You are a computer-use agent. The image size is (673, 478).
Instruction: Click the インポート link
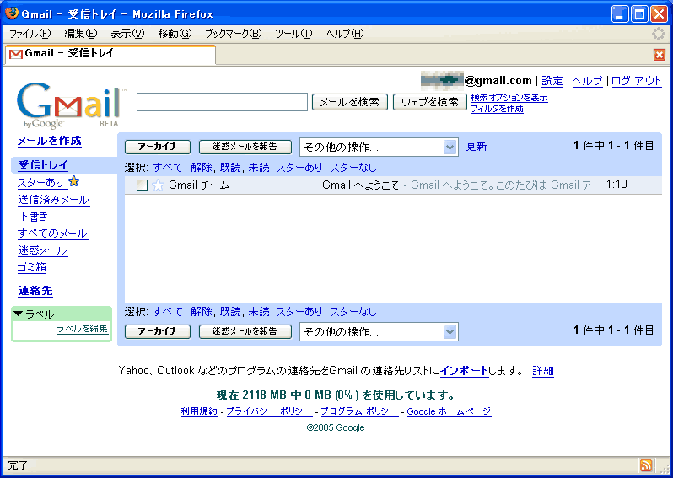[x=465, y=370]
